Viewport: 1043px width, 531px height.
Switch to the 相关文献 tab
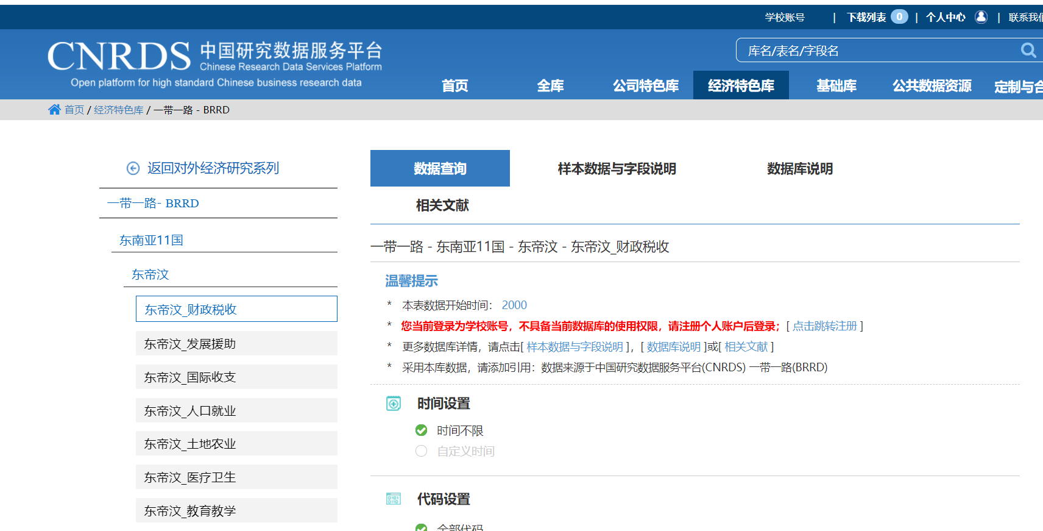pos(442,205)
